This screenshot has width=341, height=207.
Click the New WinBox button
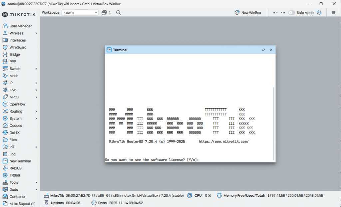point(248,12)
